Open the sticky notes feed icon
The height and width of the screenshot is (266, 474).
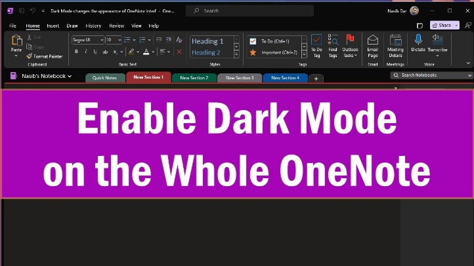point(420,26)
